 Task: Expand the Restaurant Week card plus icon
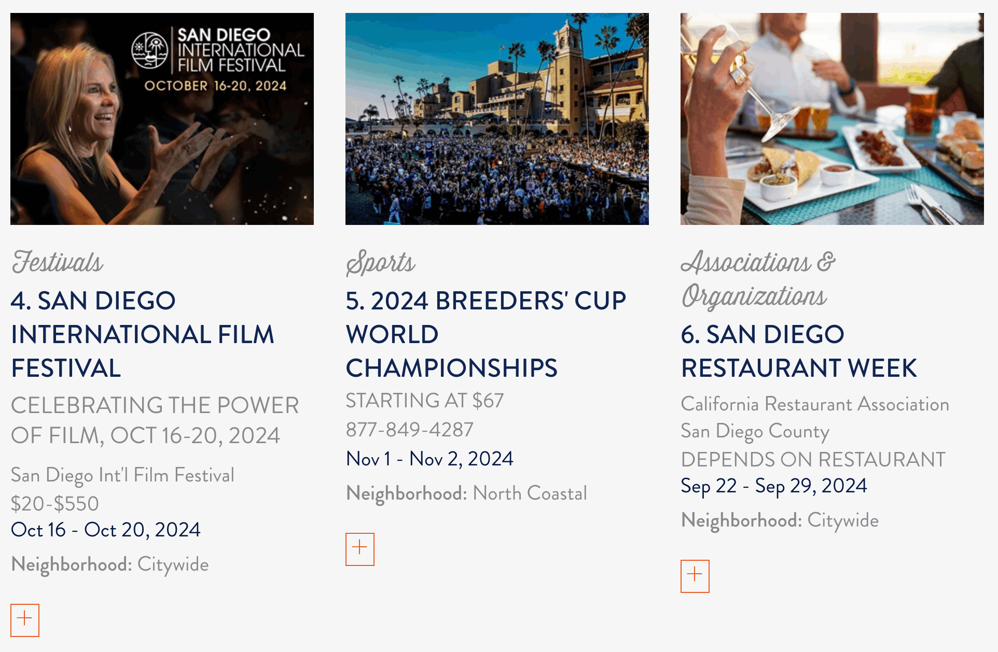tap(695, 576)
